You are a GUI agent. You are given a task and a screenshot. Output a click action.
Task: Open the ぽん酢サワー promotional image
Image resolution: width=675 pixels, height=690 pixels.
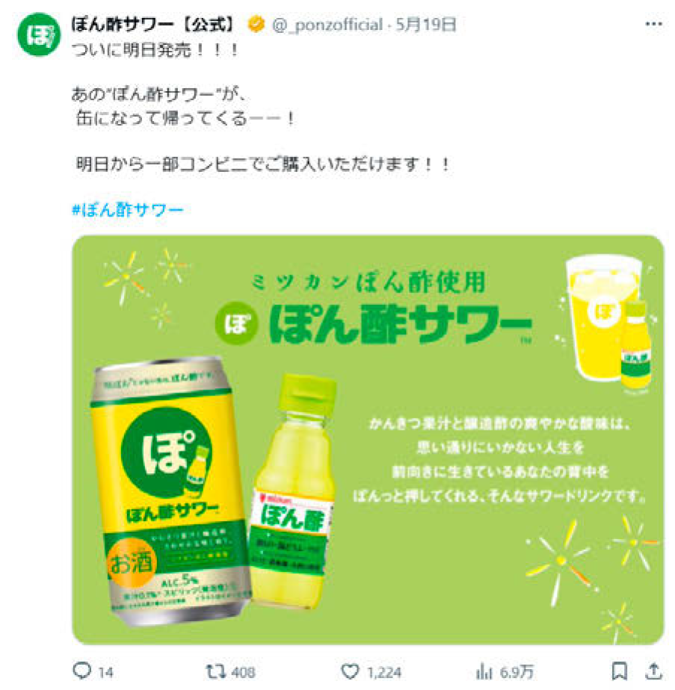368,440
